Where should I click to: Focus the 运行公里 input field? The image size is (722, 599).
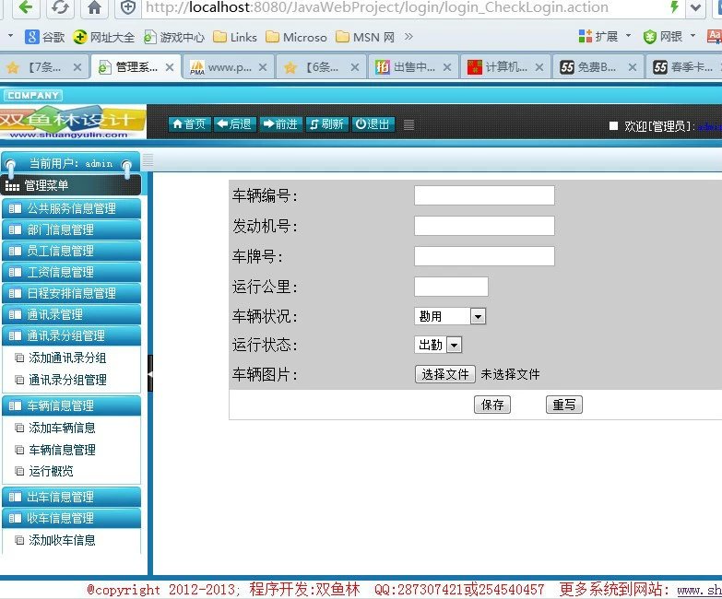pos(451,287)
